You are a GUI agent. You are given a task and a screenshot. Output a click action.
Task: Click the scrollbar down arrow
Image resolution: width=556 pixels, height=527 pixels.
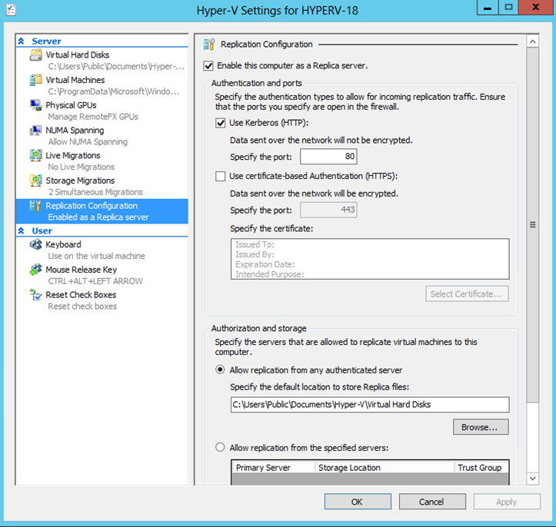tap(533, 479)
